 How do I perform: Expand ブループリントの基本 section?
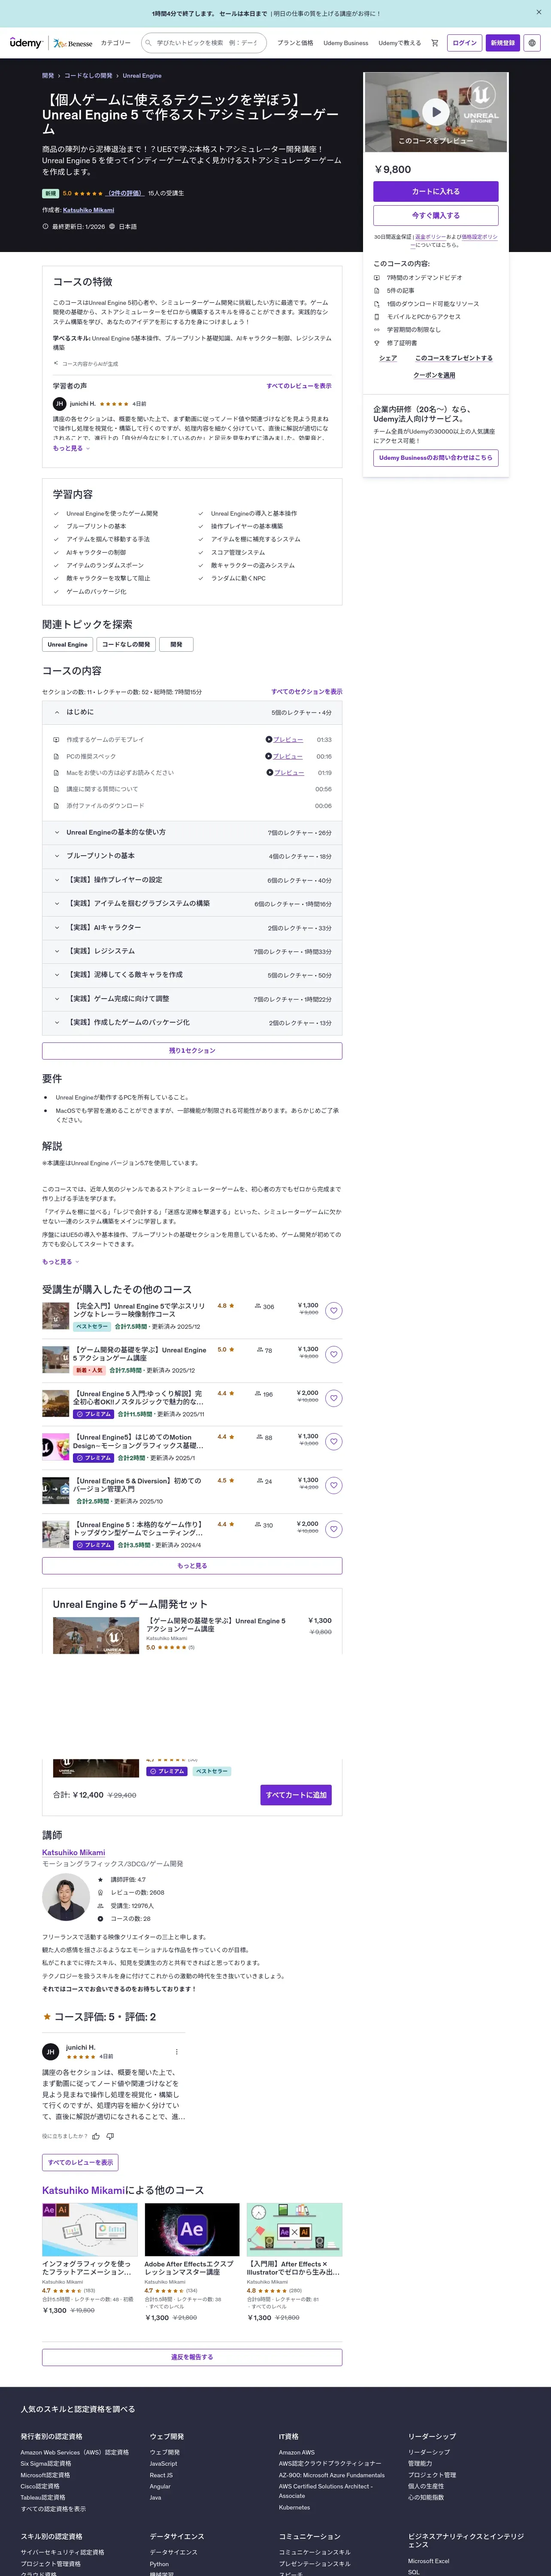[x=192, y=856]
